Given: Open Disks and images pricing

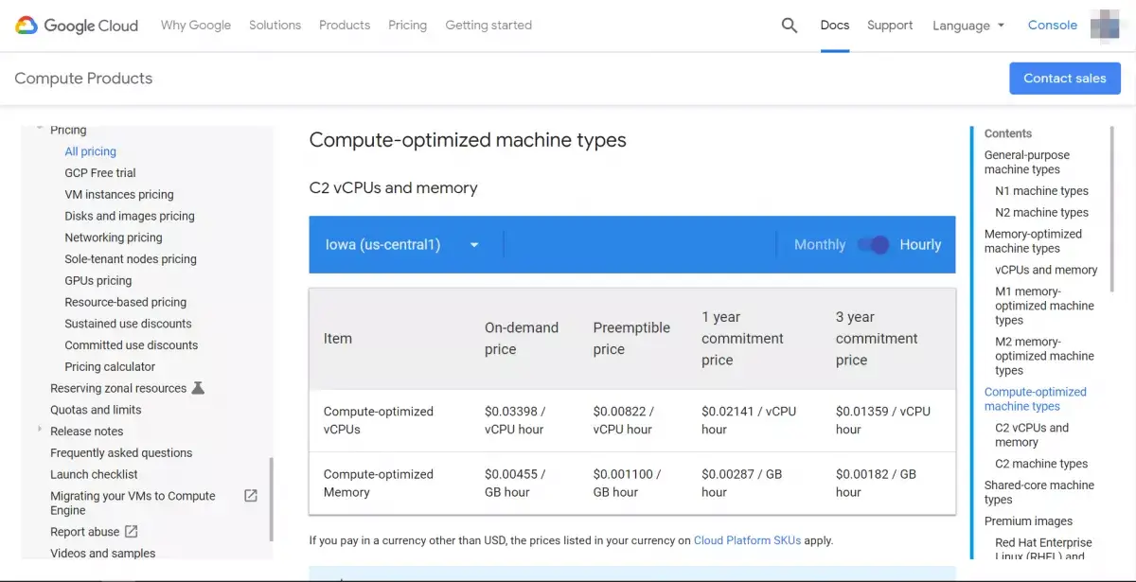Looking at the screenshot, I should 130,216.
